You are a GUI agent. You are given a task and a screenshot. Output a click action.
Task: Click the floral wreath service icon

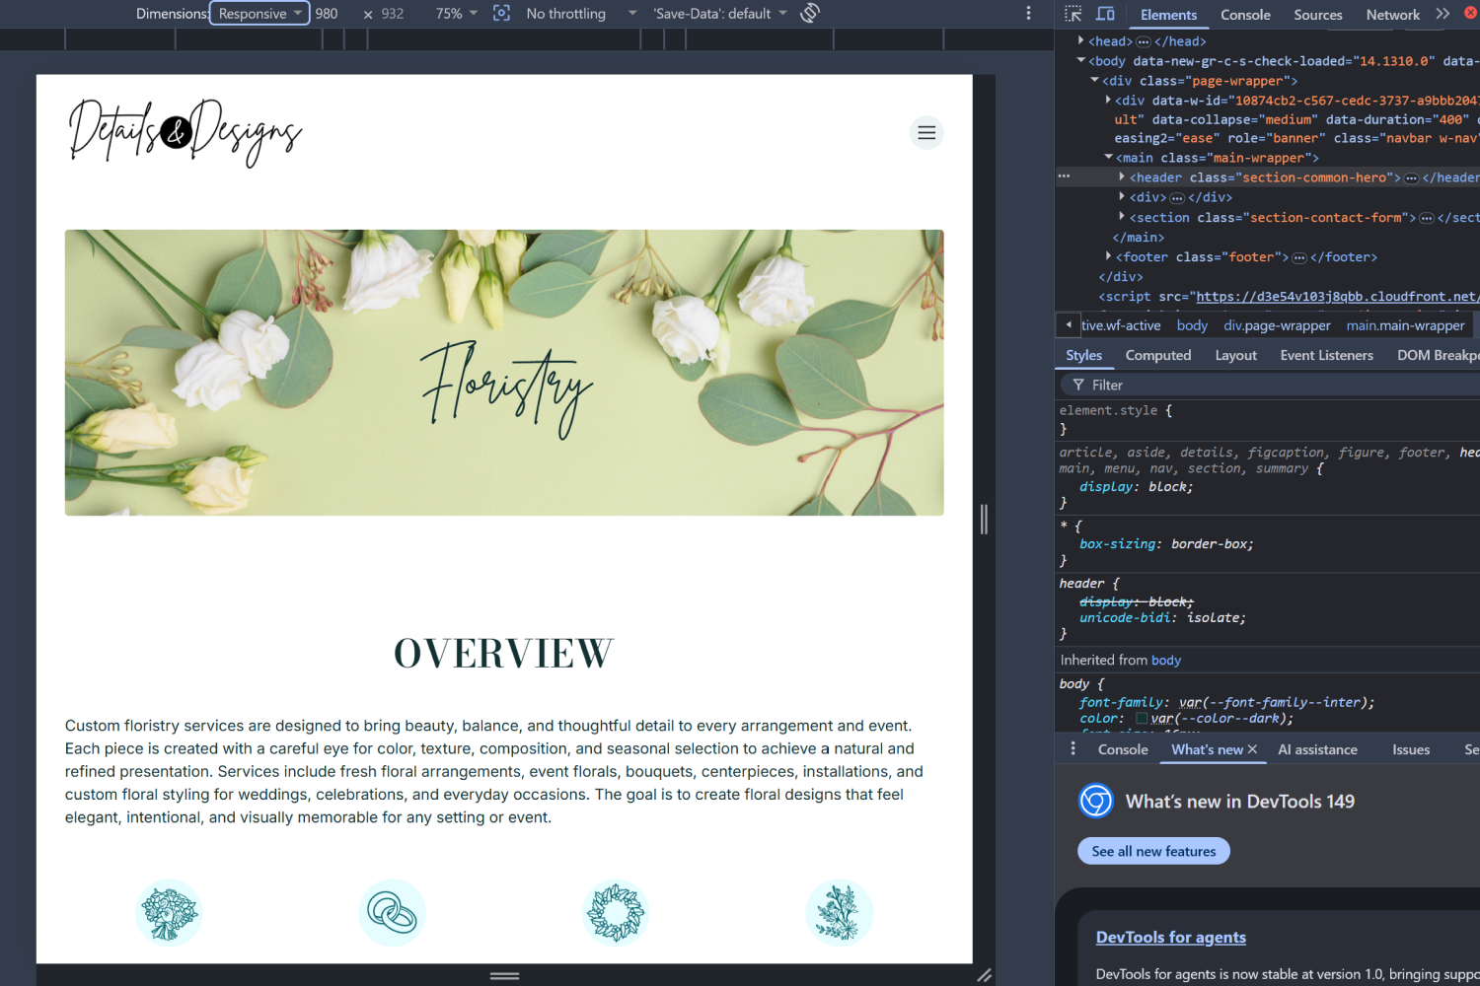click(616, 913)
